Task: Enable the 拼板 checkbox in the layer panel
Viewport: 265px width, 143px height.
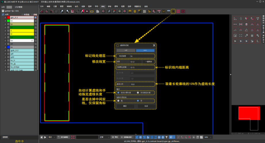Action: 32,15
